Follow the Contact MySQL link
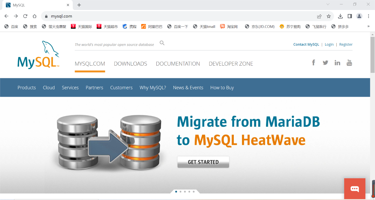 point(306,45)
